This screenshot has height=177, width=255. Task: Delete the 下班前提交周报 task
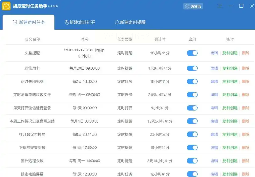tap(246, 147)
